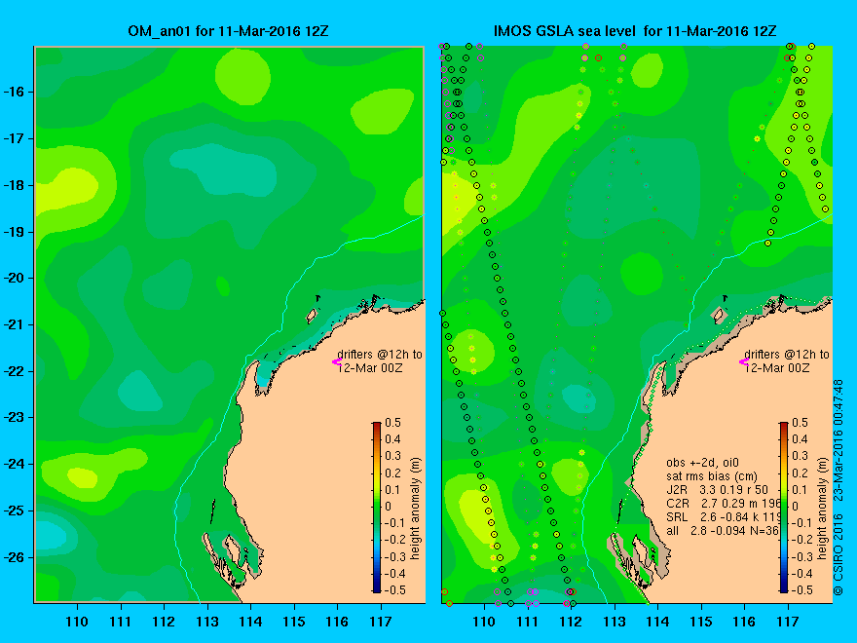The width and height of the screenshot is (857, 643).
Task: Click the "© CSIRO 2016" copyright text
Action: click(x=838, y=554)
